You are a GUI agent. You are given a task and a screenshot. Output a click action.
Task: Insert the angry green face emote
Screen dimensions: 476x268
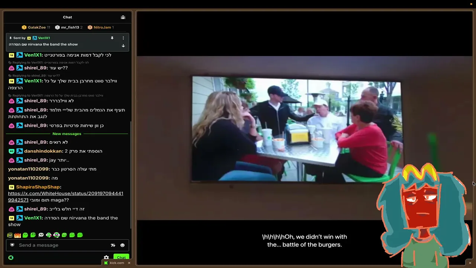(10, 235)
